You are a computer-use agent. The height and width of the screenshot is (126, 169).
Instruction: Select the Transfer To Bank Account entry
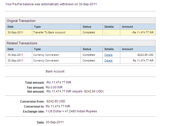pos(49,32)
